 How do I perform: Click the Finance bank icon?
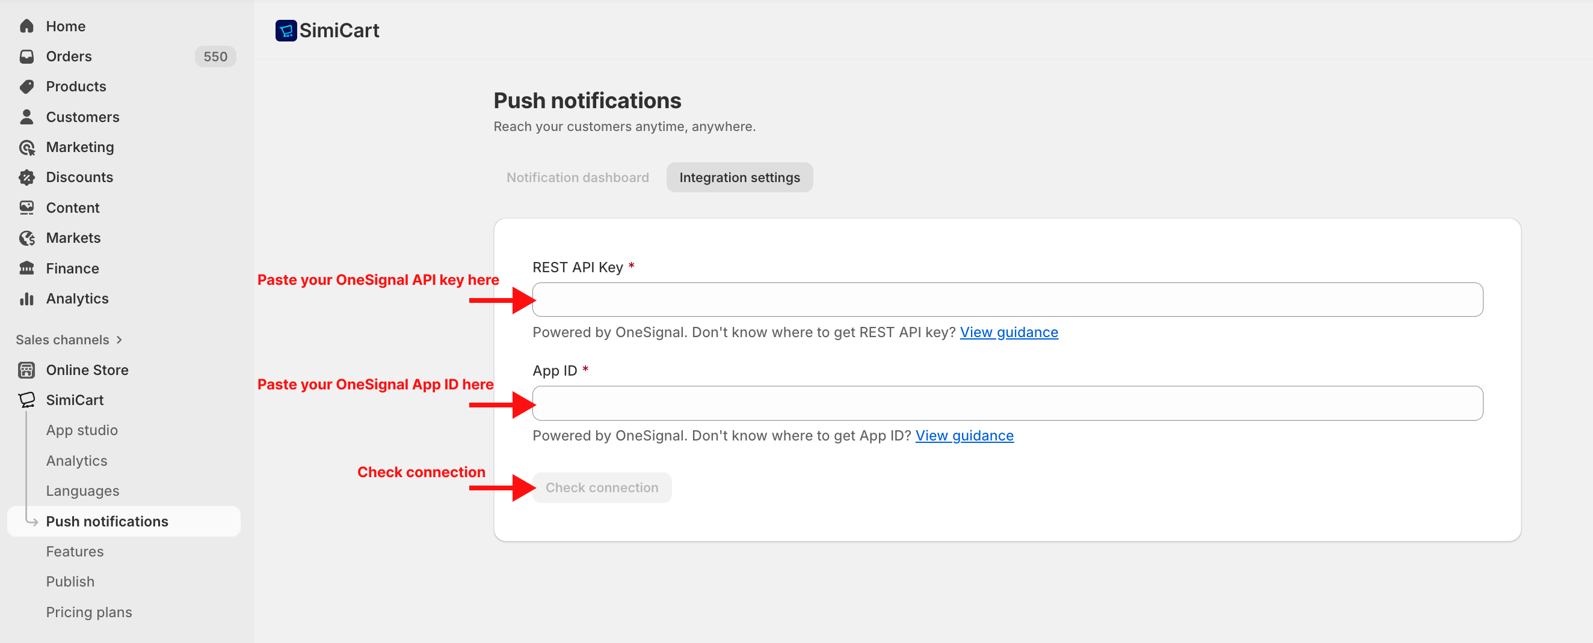26,268
